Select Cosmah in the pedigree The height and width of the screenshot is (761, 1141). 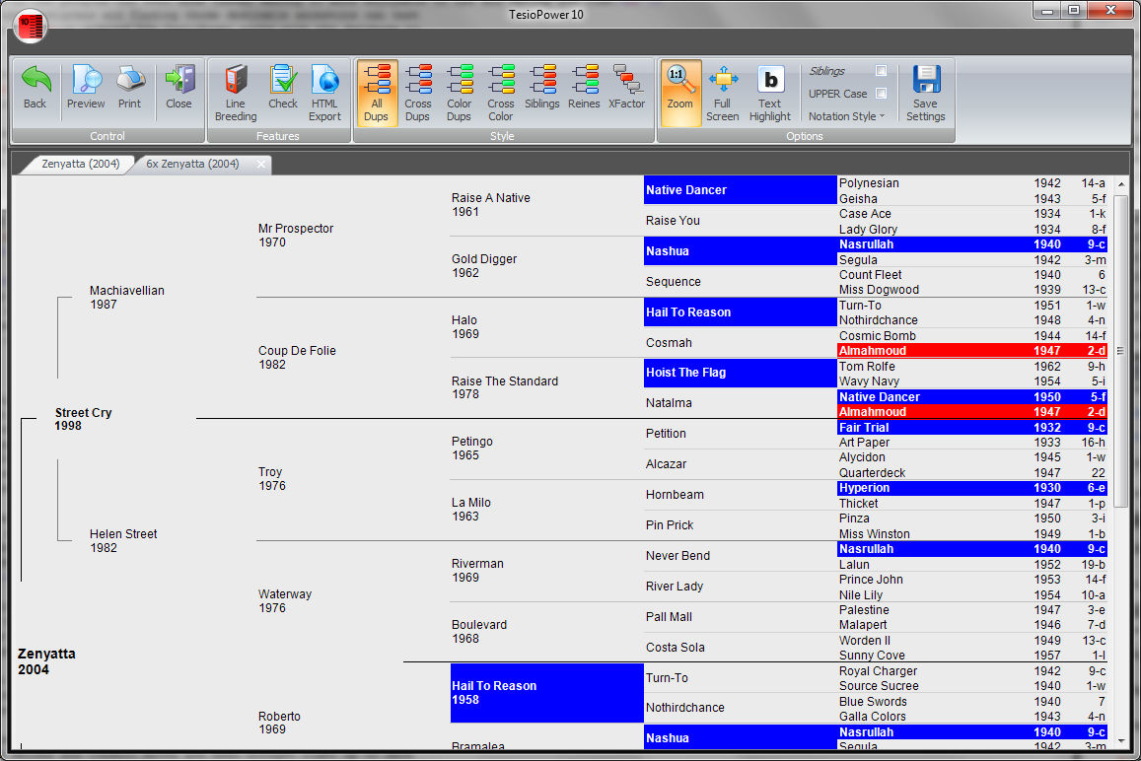669,343
